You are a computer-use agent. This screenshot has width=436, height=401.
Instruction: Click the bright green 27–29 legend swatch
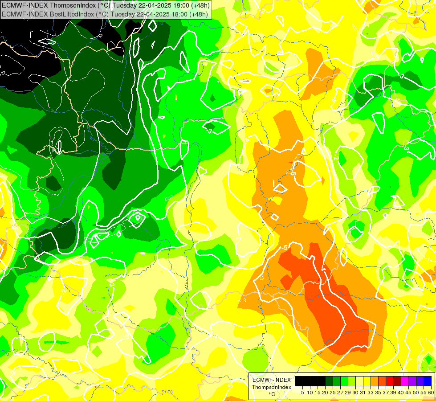[344, 381]
